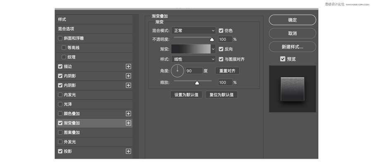Click the 确定 button
Screen dimensions: 372x164
tap(292, 20)
